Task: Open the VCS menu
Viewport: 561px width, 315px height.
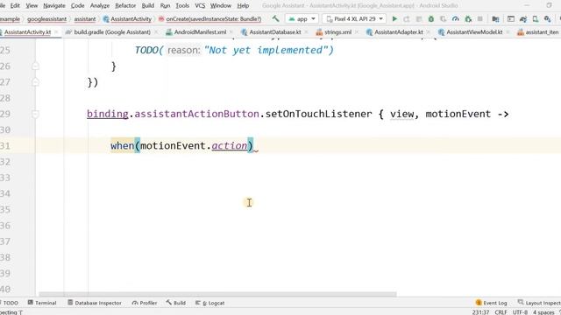Action: 200,6
